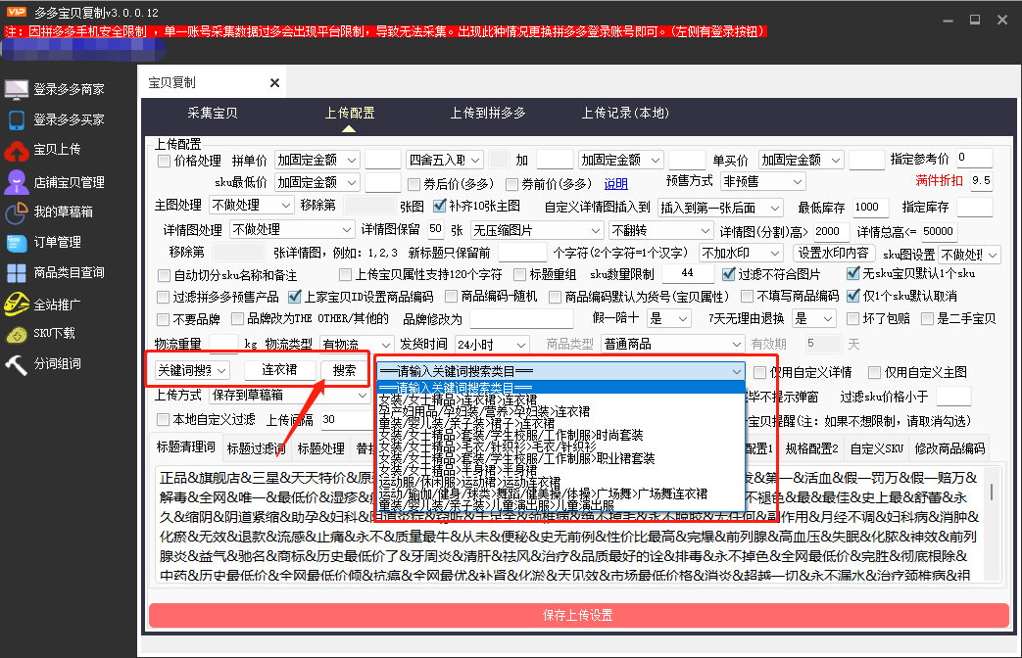Switch to 上传记录(本地) tab

click(625, 114)
